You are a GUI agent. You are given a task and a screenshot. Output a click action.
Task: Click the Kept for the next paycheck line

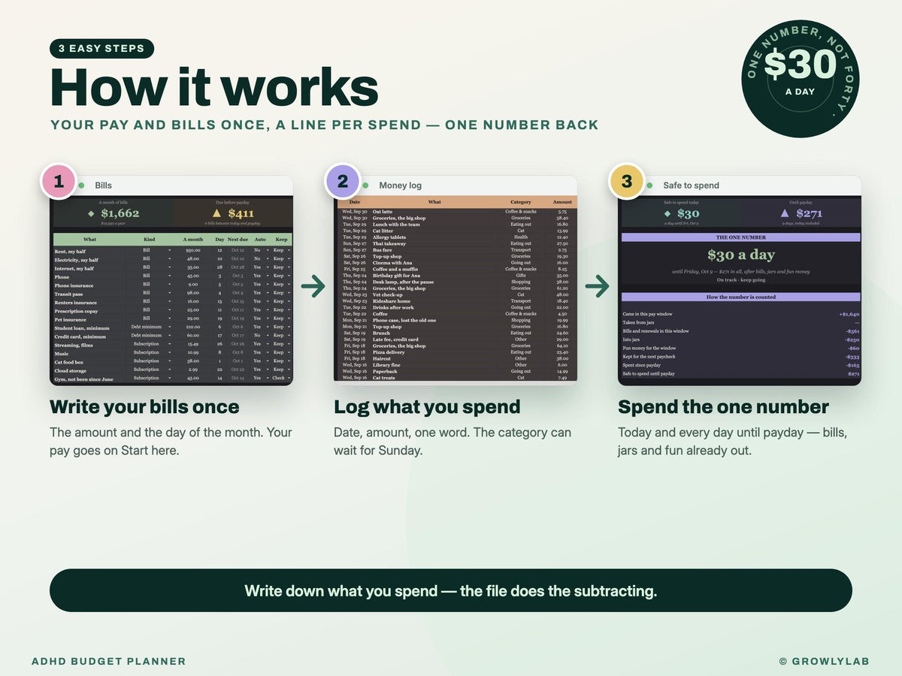[x=740, y=356]
